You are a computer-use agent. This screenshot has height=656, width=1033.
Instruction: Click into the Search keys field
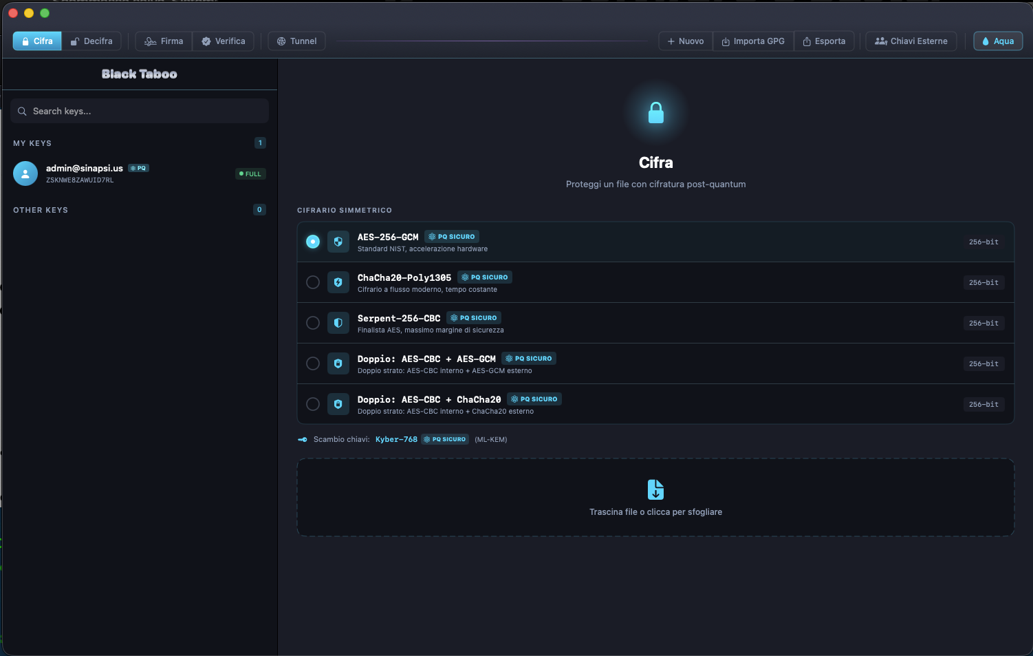pos(144,112)
